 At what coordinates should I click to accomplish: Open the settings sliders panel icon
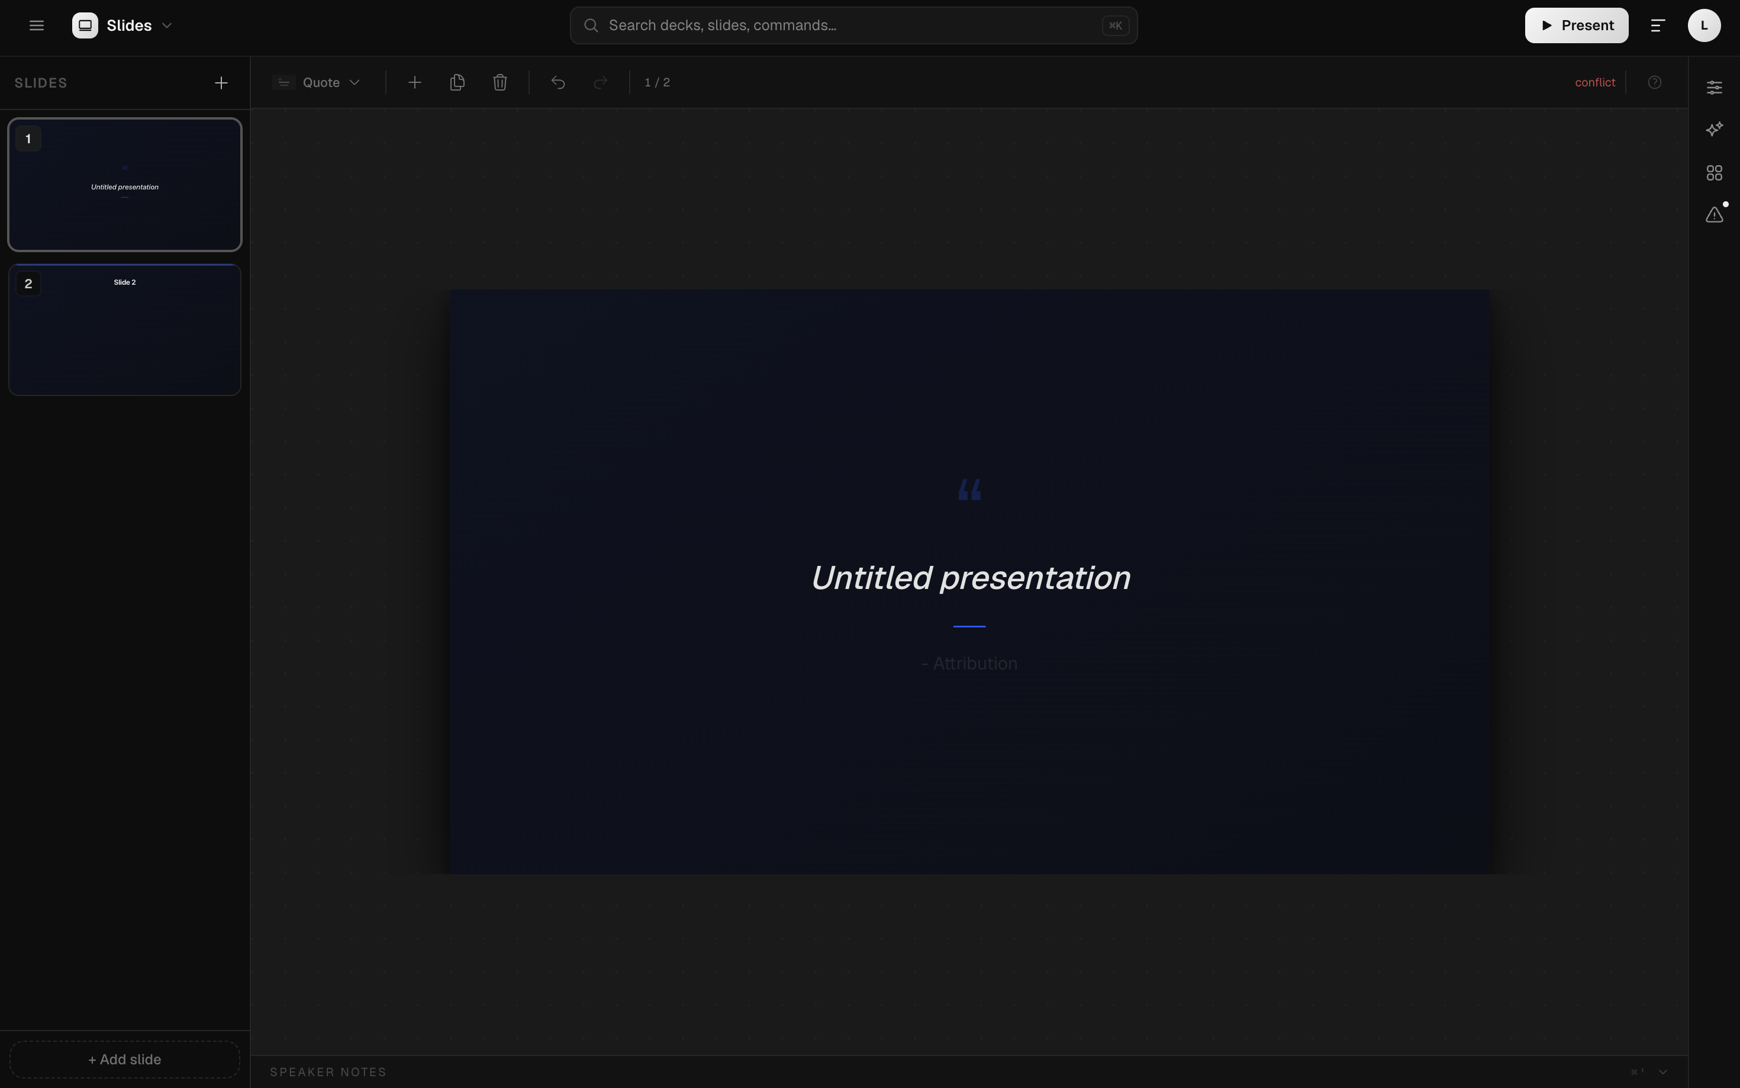tap(1714, 88)
